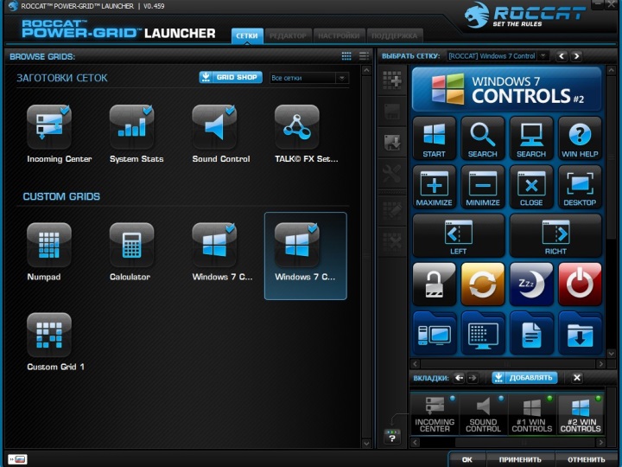Click the START button in grid preview
Screen dimensions: 622x467
coord(434,138)
